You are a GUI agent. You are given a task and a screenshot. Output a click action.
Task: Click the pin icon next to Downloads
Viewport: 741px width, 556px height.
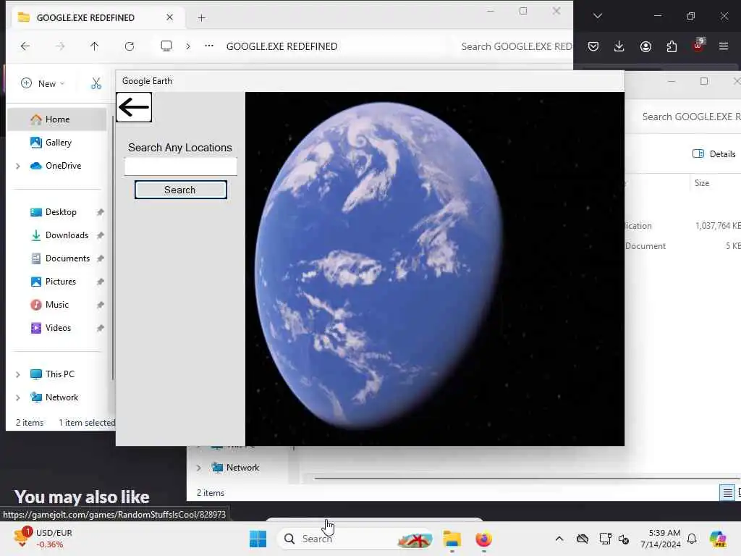pyautogui.click(x=100, y=235)
